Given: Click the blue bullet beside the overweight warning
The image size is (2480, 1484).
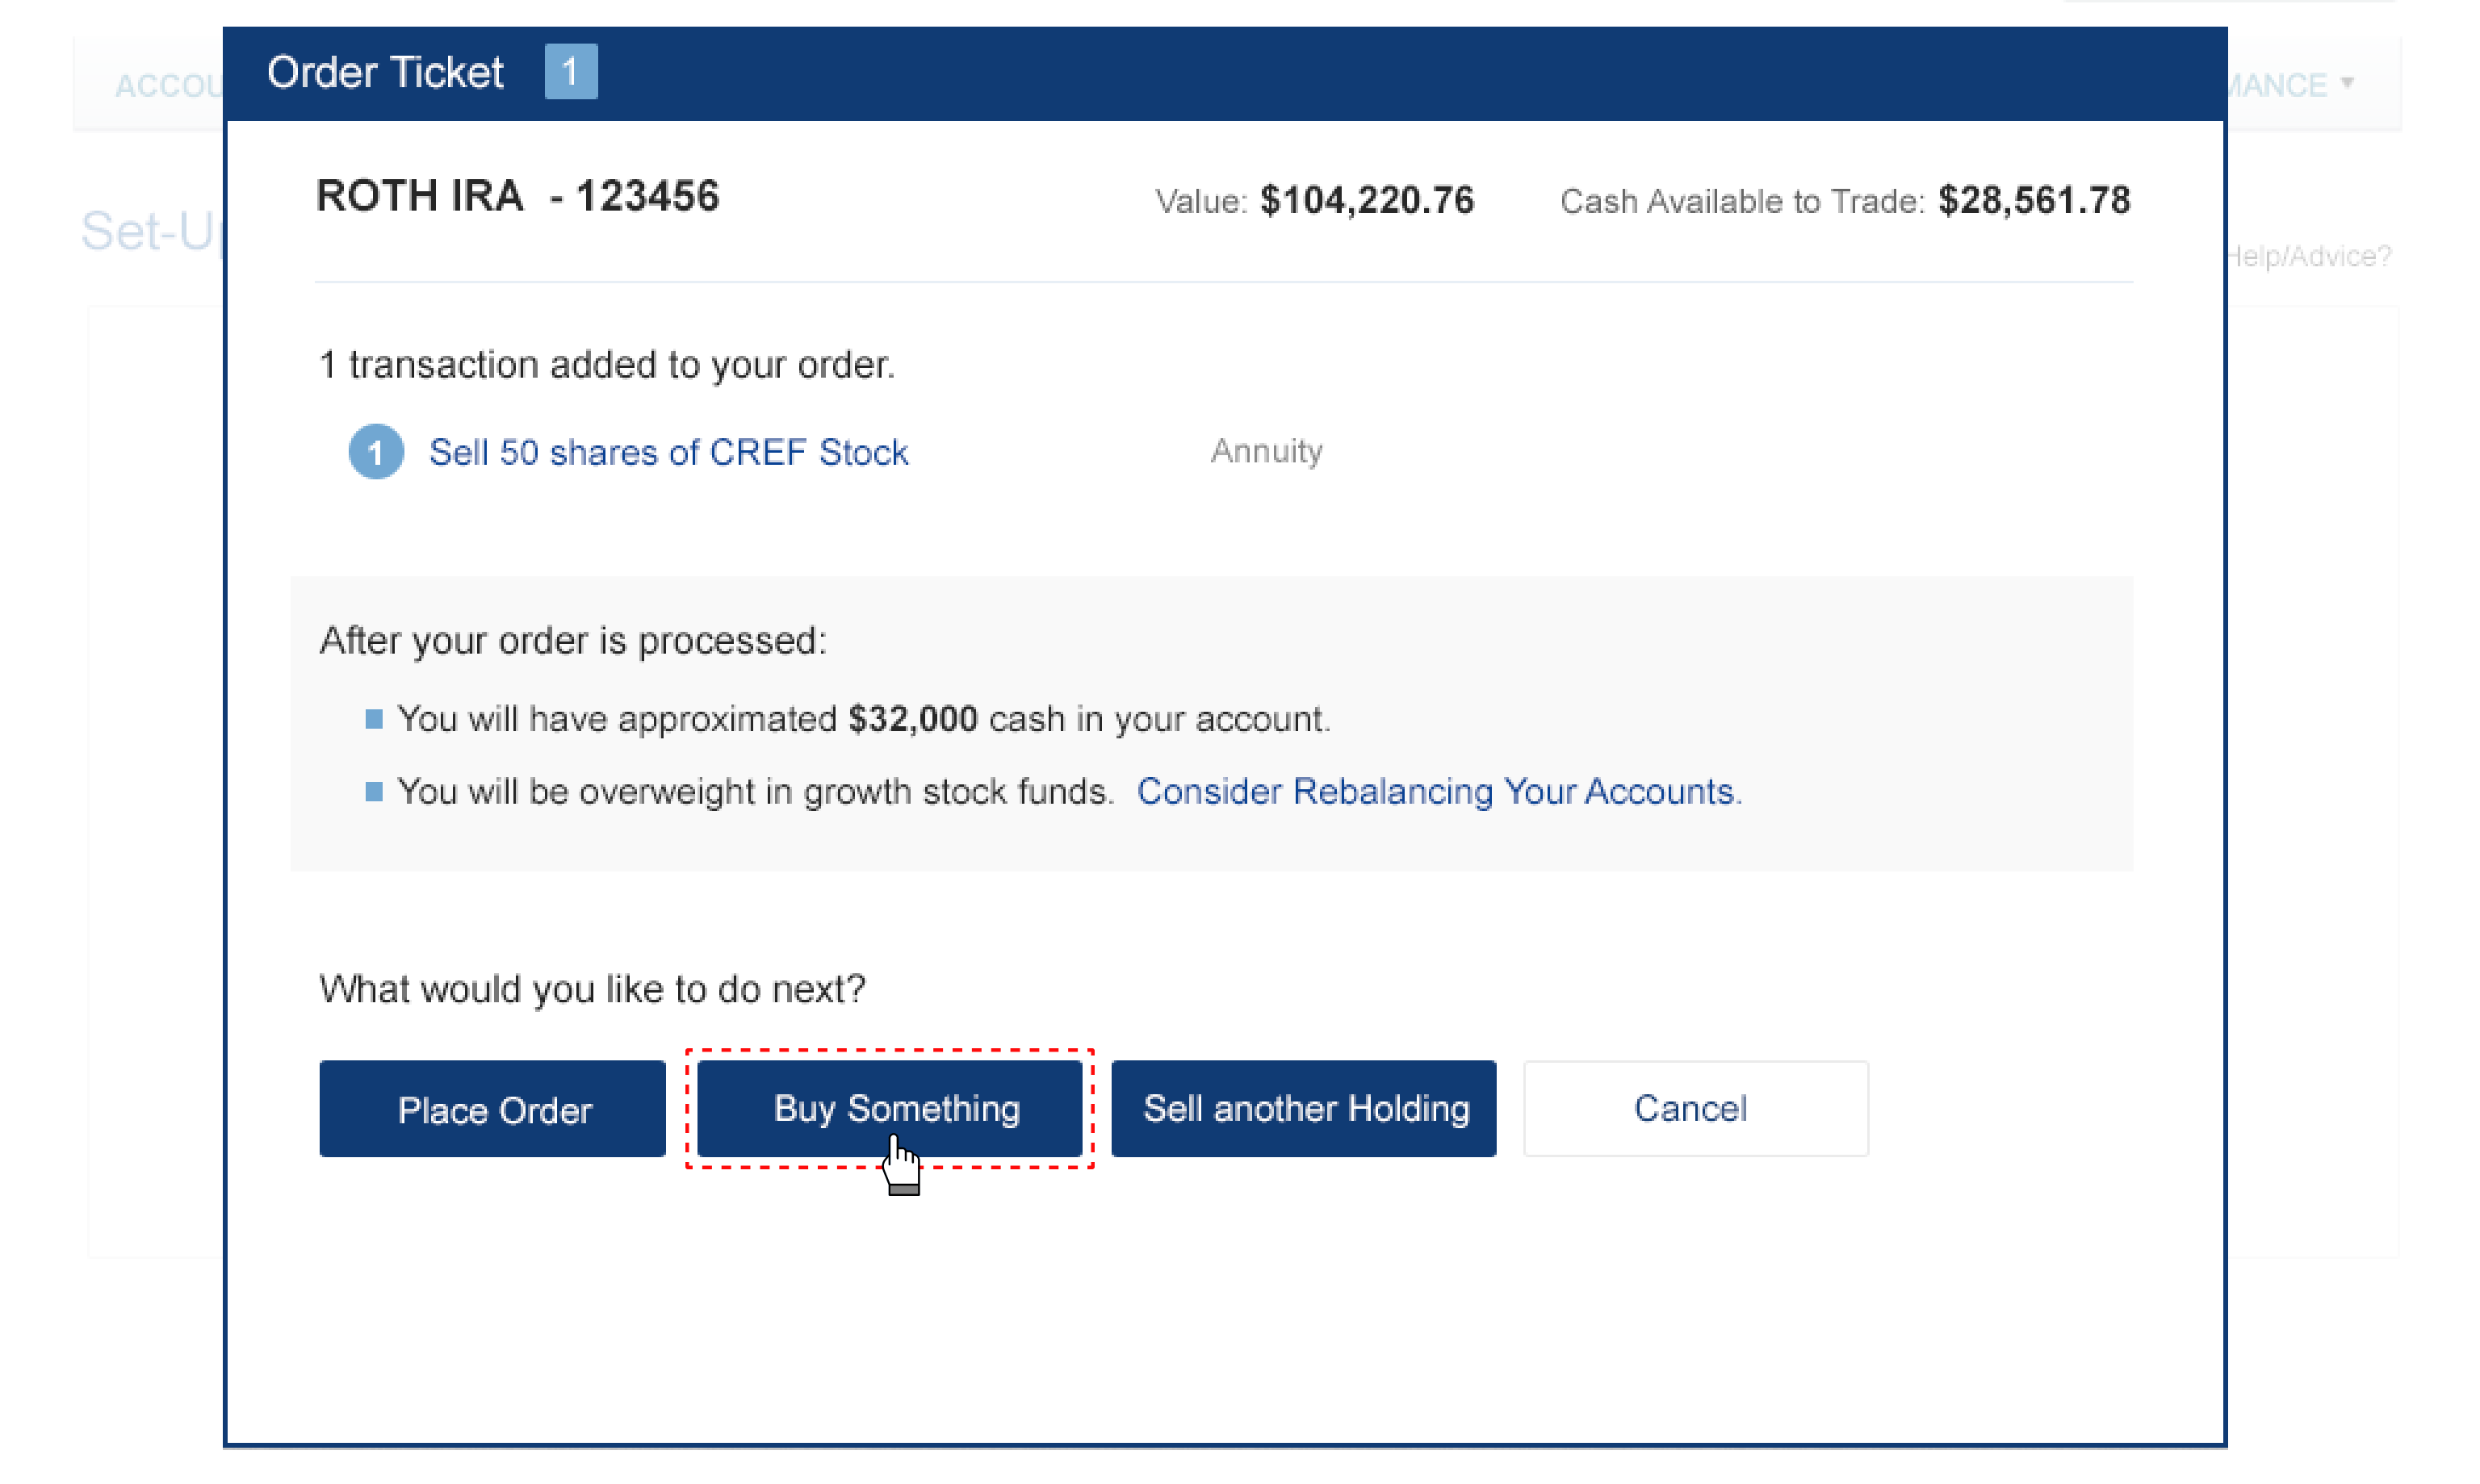Looking at the screenshot, I should pyautogui.click(x=374, y=792).
